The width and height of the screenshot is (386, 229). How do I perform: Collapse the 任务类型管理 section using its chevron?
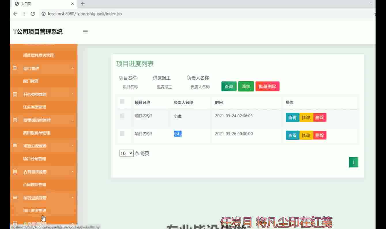73,94
